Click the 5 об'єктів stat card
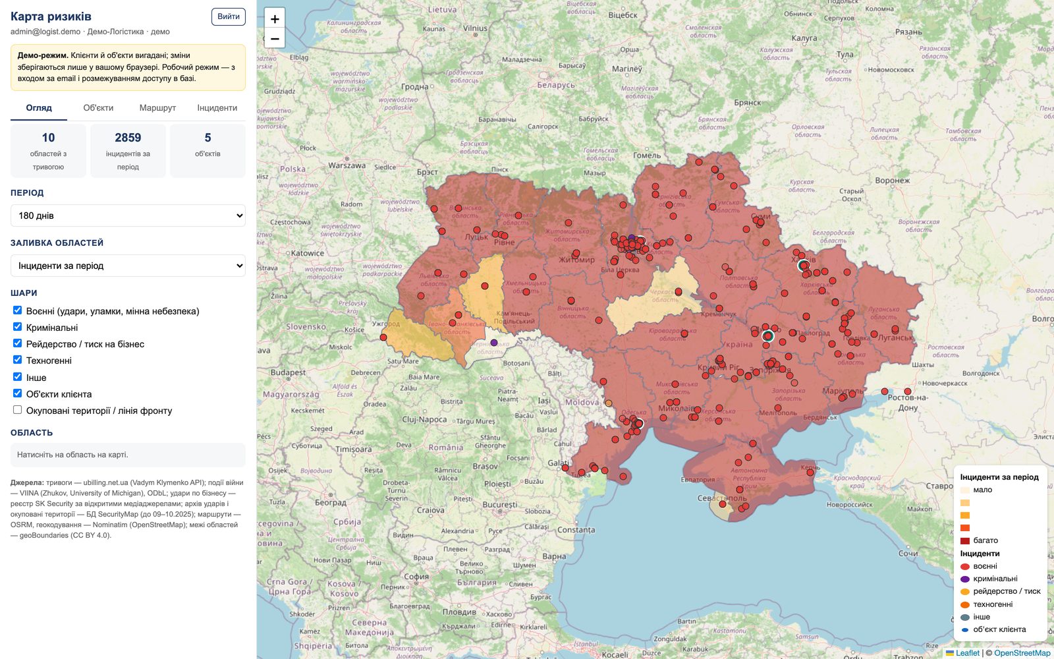The width and height of the screenshot is (1054, 659). (x=208, y=151)
